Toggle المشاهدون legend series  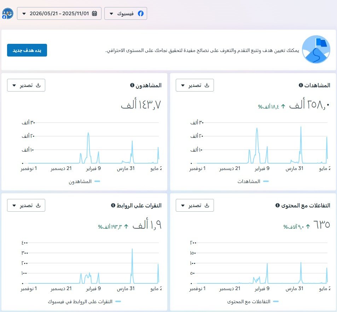point(84,182)
